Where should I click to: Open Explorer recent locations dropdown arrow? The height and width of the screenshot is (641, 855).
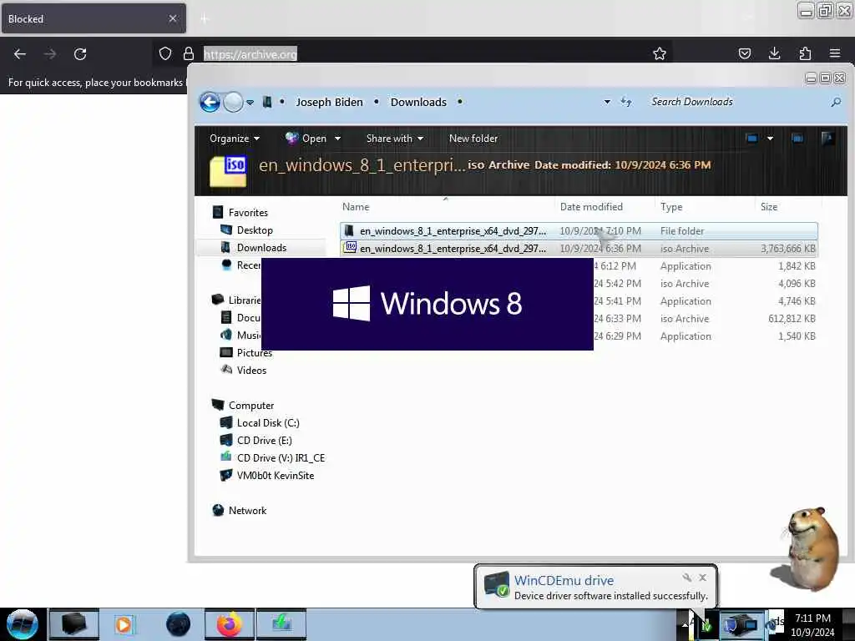pos(250,103)
